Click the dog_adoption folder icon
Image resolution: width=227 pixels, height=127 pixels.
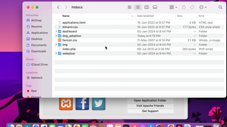pos(60,36)
